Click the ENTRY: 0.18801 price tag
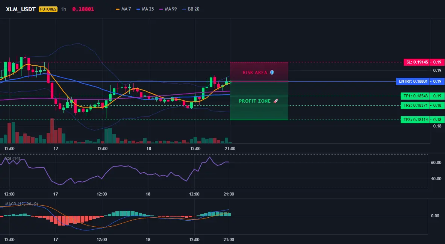This screenshot has width=445, height=244. pos(413,81)
